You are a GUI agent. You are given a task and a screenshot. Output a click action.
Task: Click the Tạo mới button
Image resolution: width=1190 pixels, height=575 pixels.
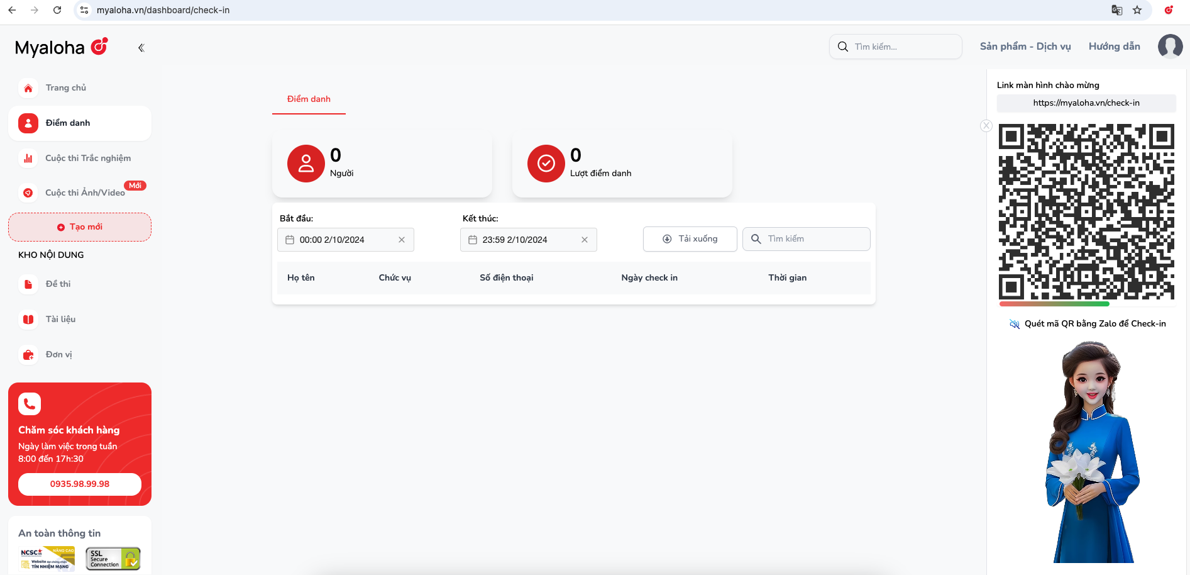pos(80,227)
